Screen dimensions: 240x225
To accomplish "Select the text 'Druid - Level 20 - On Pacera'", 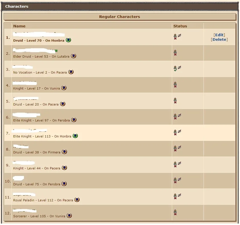I will pyautogui.click(x=36, y=104).
